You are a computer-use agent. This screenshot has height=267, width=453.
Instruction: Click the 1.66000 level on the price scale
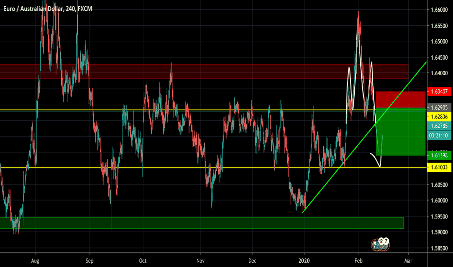tap(439, 10)
